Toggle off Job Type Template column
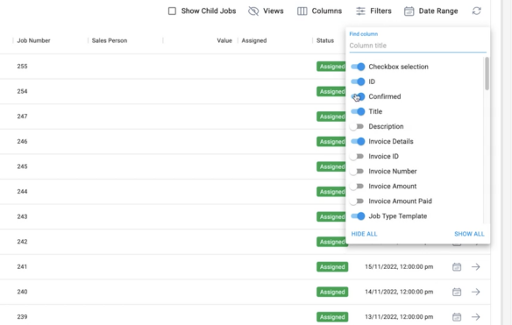The image size is (512, 325). pos(358,216)
